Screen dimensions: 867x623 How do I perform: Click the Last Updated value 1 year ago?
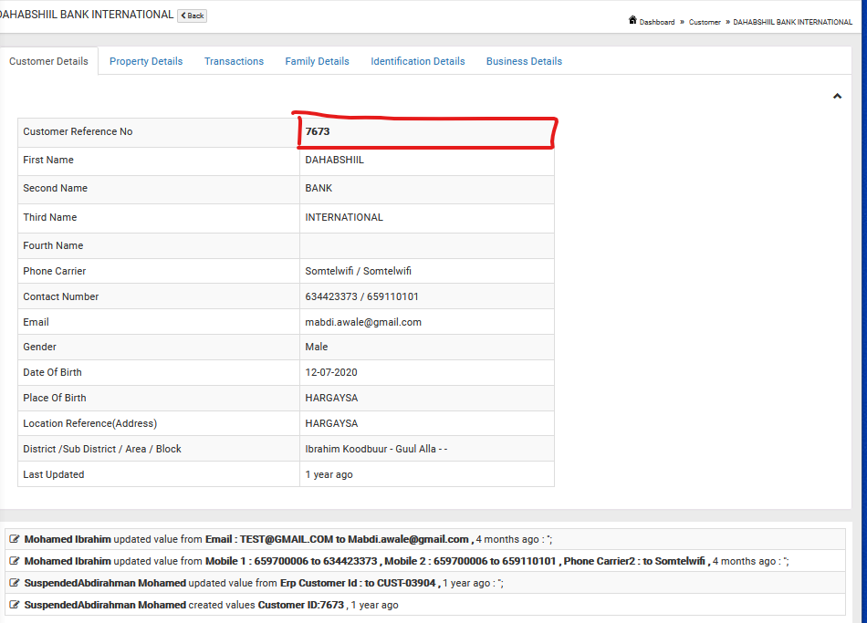pos(329,474)
